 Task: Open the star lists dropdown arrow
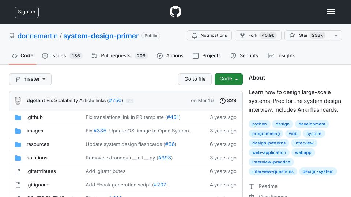click(x=336, y=35)
